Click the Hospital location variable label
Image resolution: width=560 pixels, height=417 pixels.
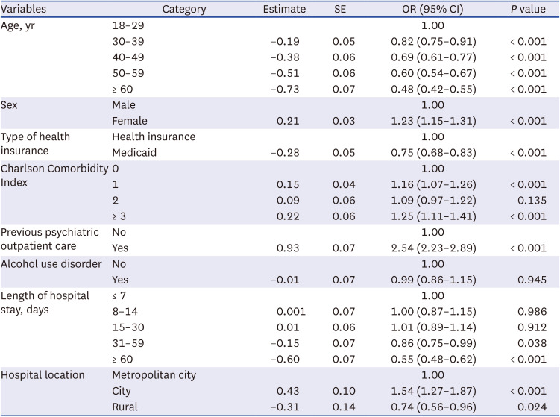[43, 374]
